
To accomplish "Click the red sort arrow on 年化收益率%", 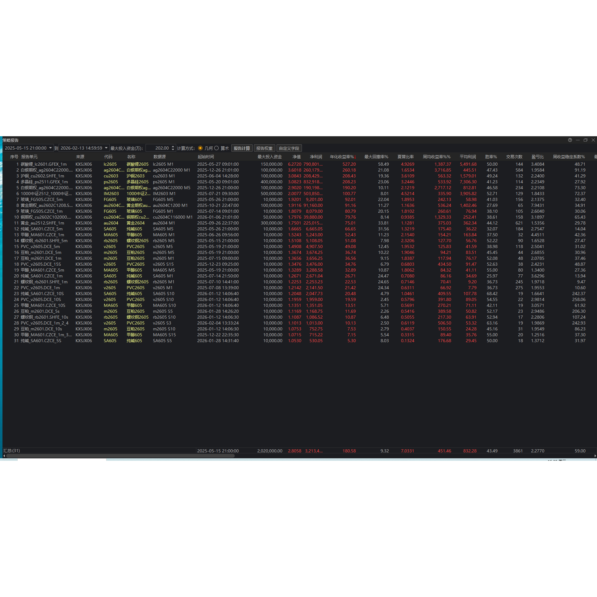I will [355, 157].
